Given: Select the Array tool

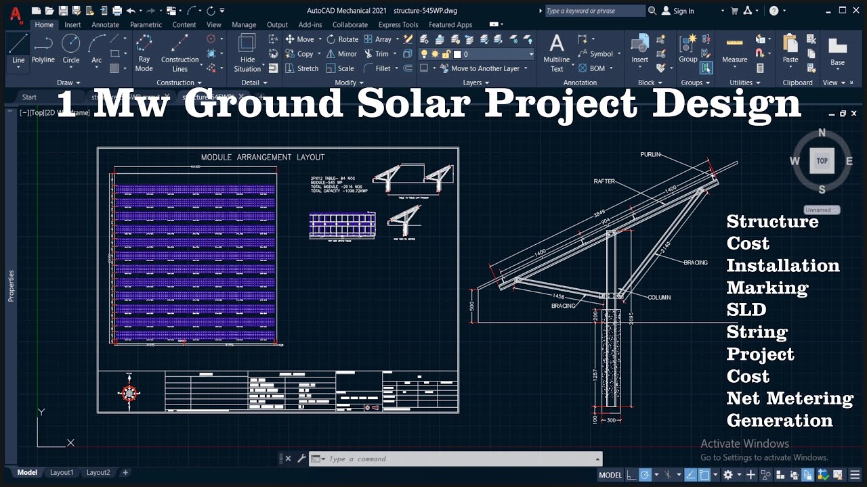Looking at the screenshot, I should (x=378, y=39).
